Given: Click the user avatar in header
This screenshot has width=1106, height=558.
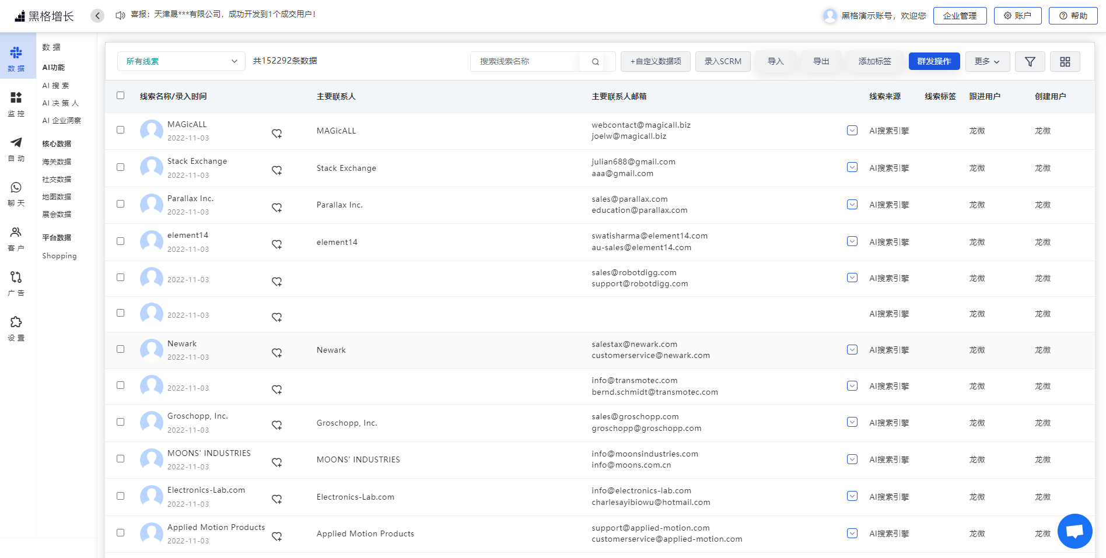Looking at the screenshot, I should [x=829, y=16].
